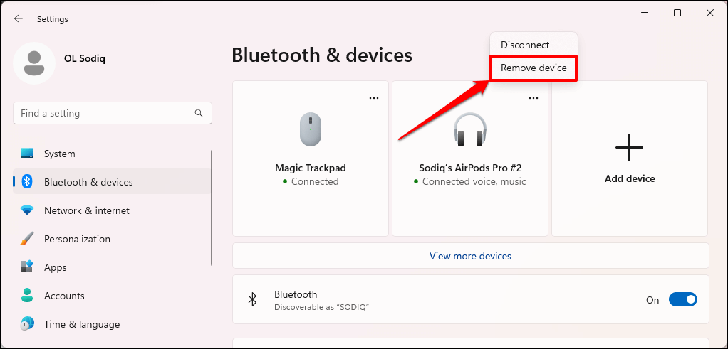The image size is (728, 349).
Task: Open Magic Trackpad three-dot options menu
Action: tap(374, 98)
